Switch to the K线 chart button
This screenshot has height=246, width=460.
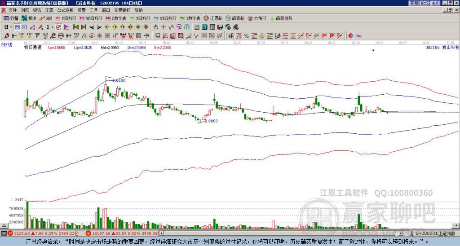[46, 18]
